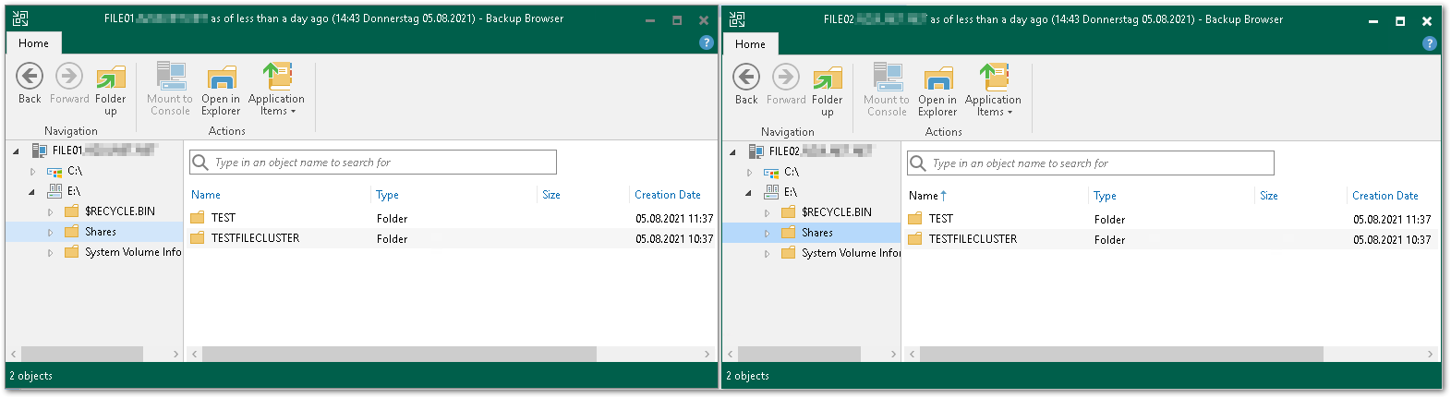Sort by Type column in FILE02 list
Screen dimensions: 1451x398
[x=1105, y=196]
